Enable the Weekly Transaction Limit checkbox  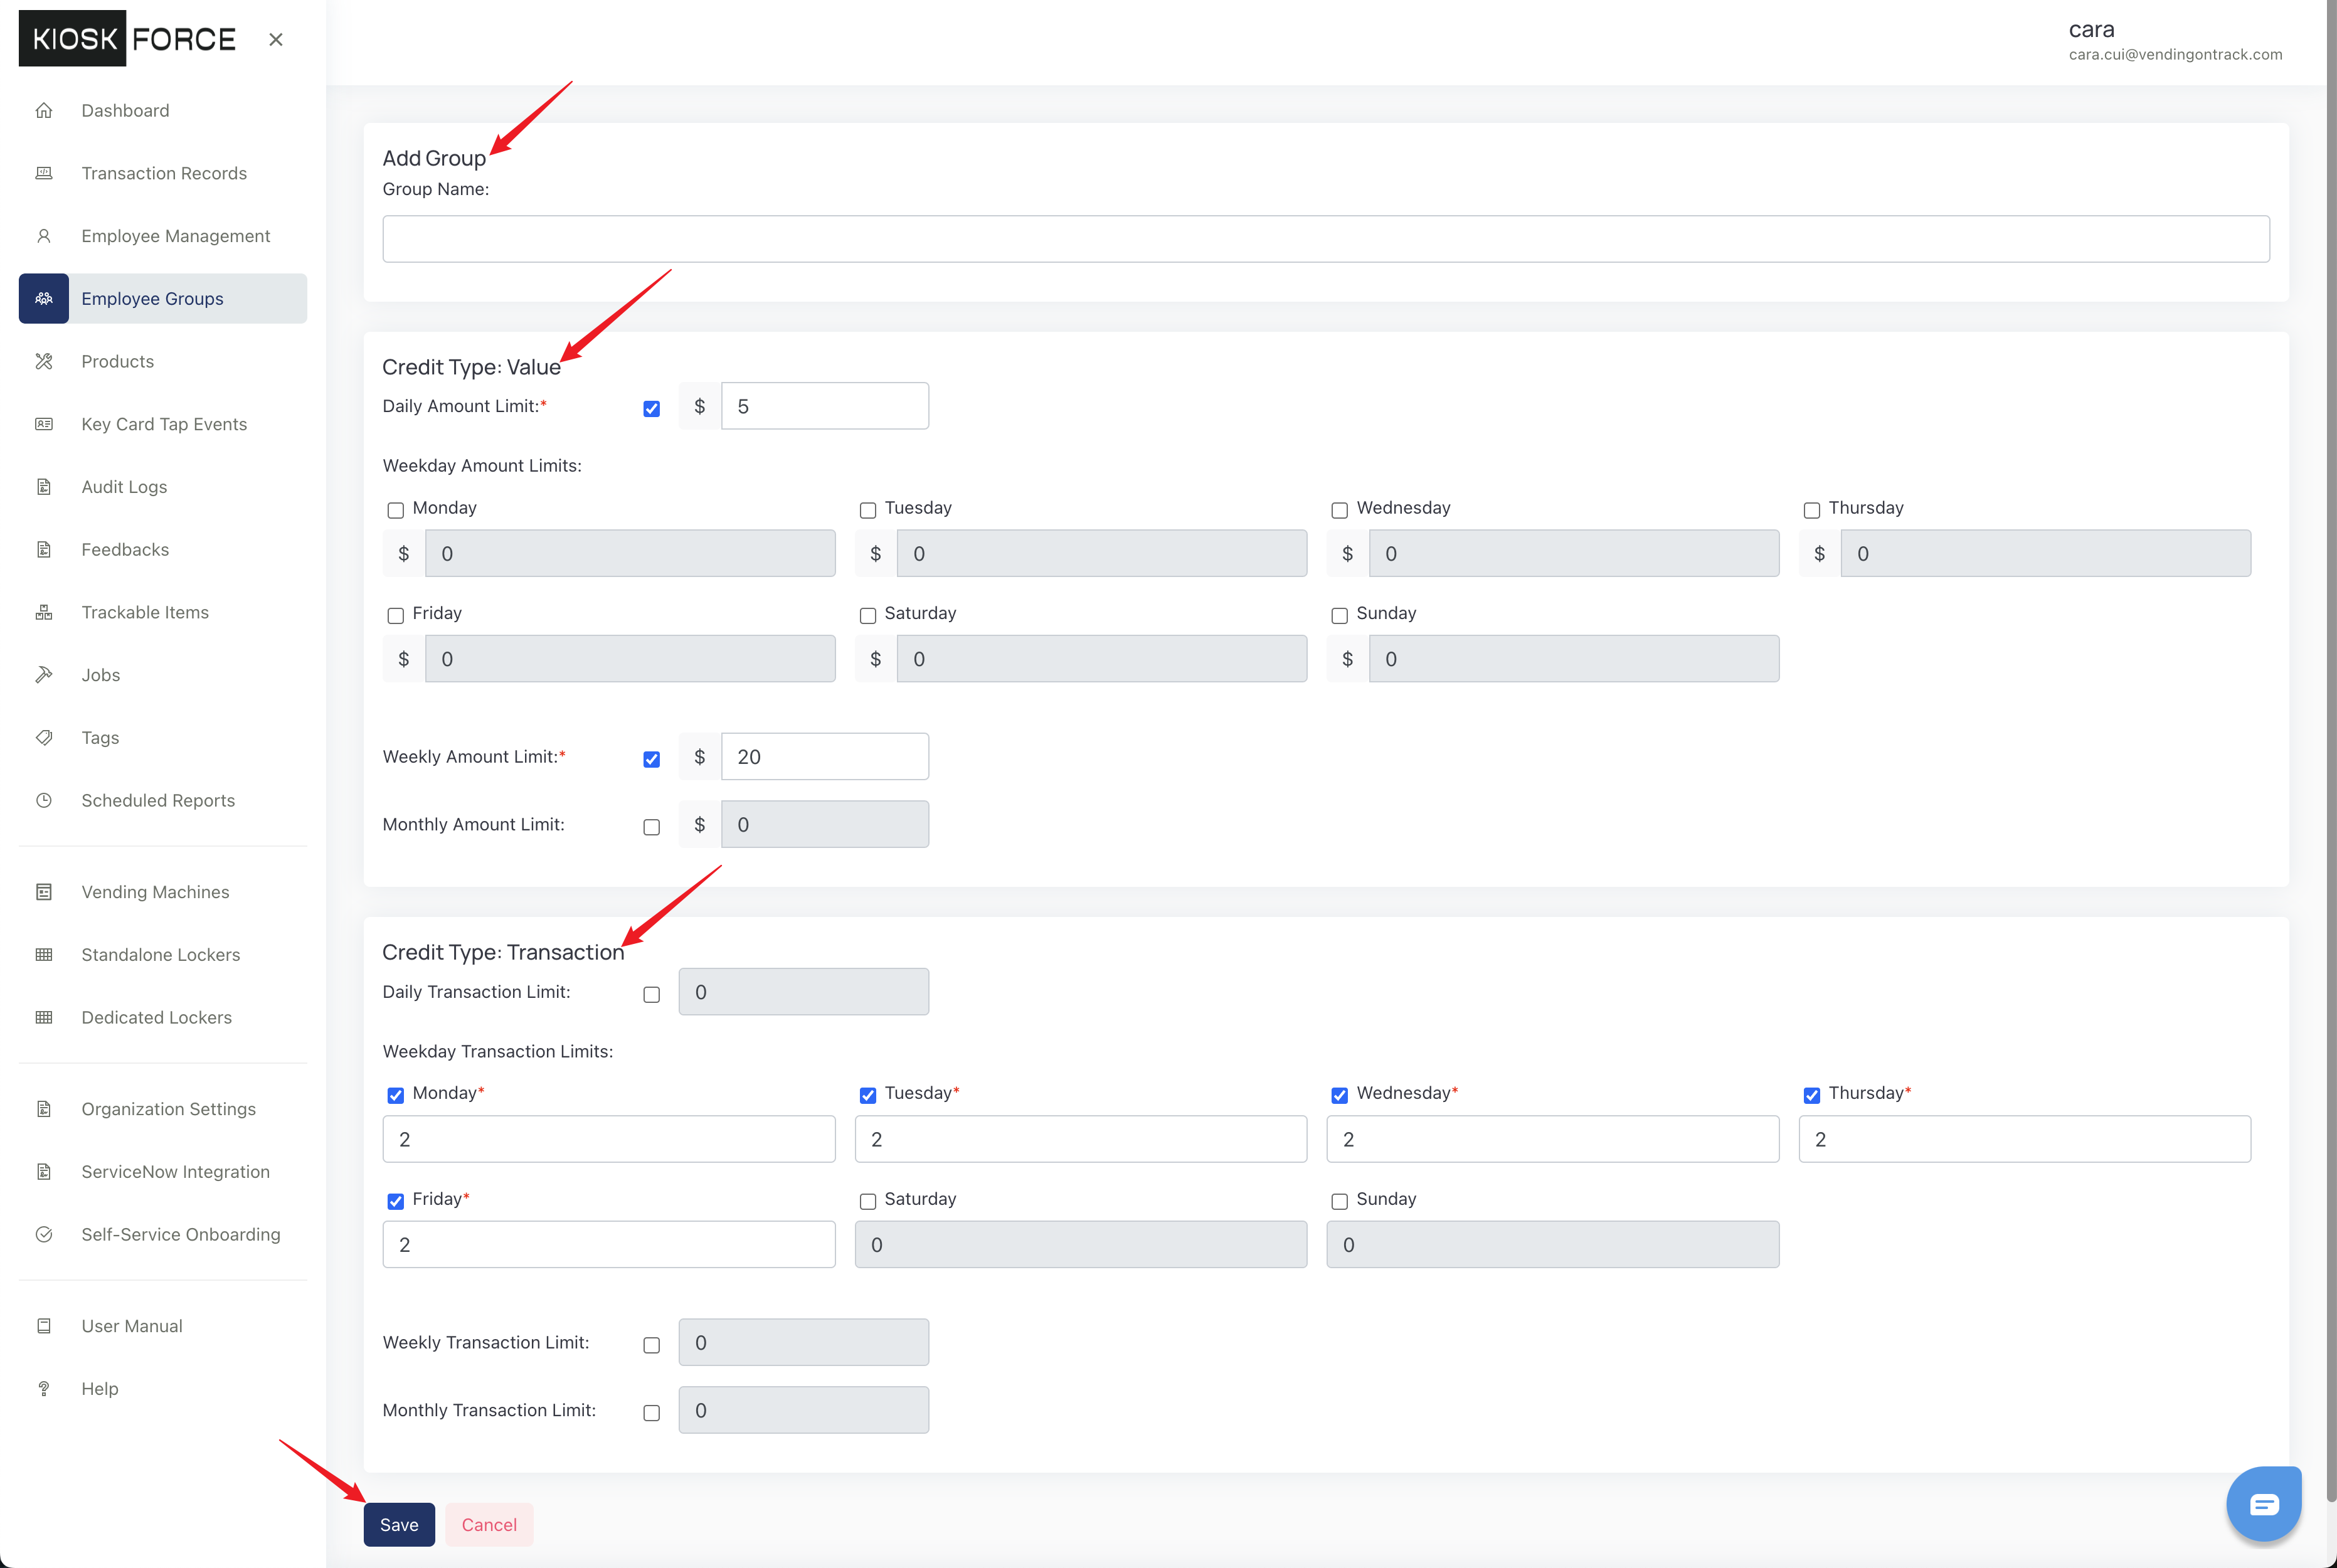[651, 1345]
